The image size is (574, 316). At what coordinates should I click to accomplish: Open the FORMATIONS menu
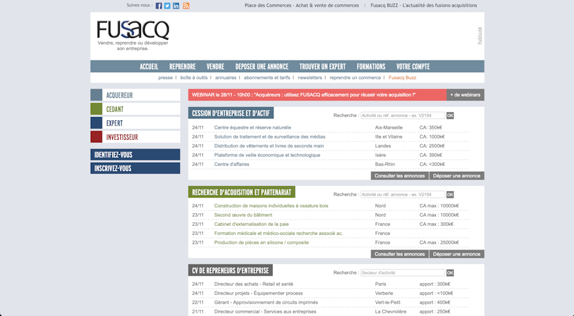(371, 67)
